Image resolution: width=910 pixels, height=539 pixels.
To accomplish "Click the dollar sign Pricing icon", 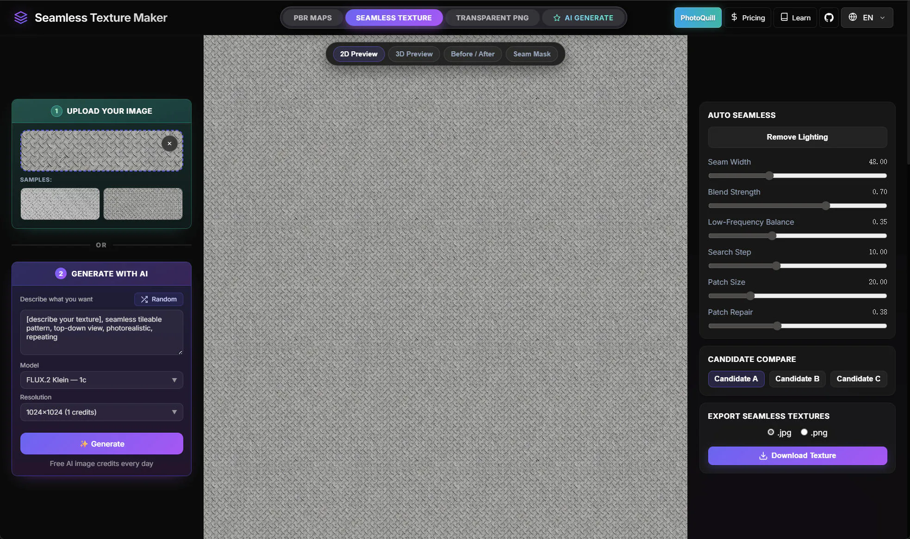I will pos(734,17).
